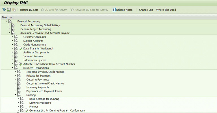Open documentation icon beside Customer Accounts
217x113 pixels.
point(16,37)
